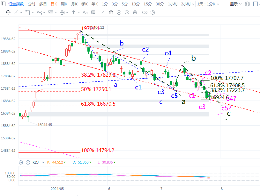Open the 1天:1分K dropdown
260x196 pixels.
(x=208, y=4)
